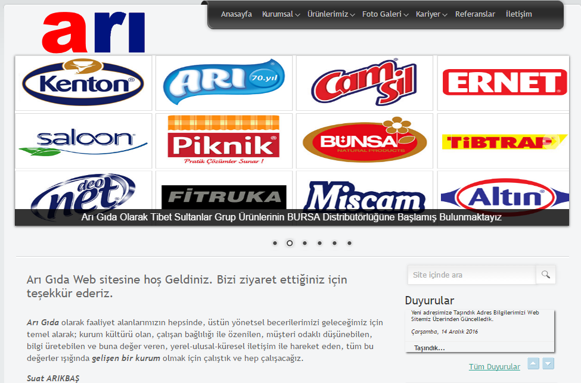Go to the Anasayfa menu item

(237, 14)
